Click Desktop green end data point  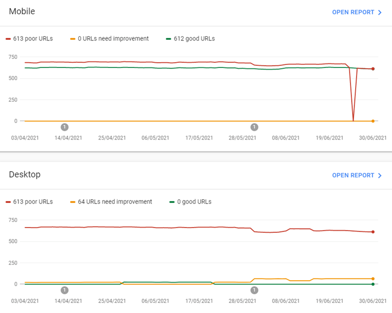click(373, 284)
